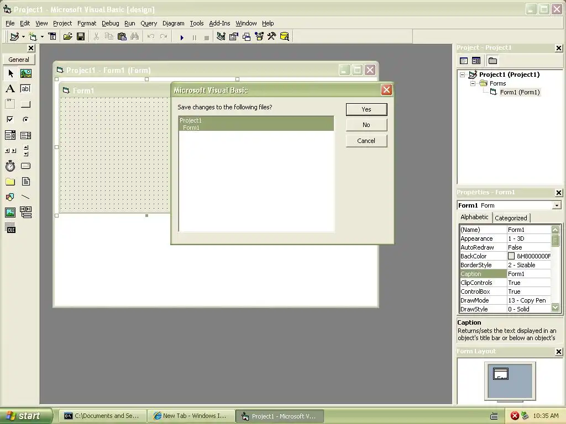Select the Shape tool in toolbox
Viewport: 566px width, 424px height.
pyautogui.click(x=11, y=197)
